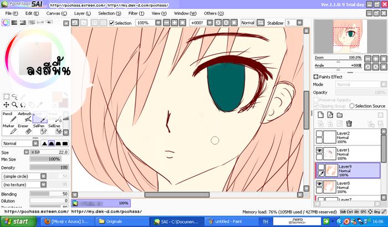This screenshot has width=388, height=227.
Task: Select the Move layer tool
Action: coord(7,105)
